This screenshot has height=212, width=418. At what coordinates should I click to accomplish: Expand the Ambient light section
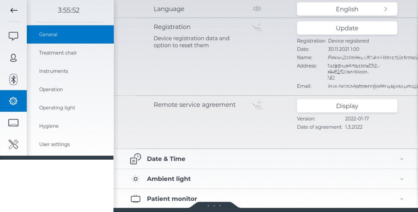click(402, 179)
